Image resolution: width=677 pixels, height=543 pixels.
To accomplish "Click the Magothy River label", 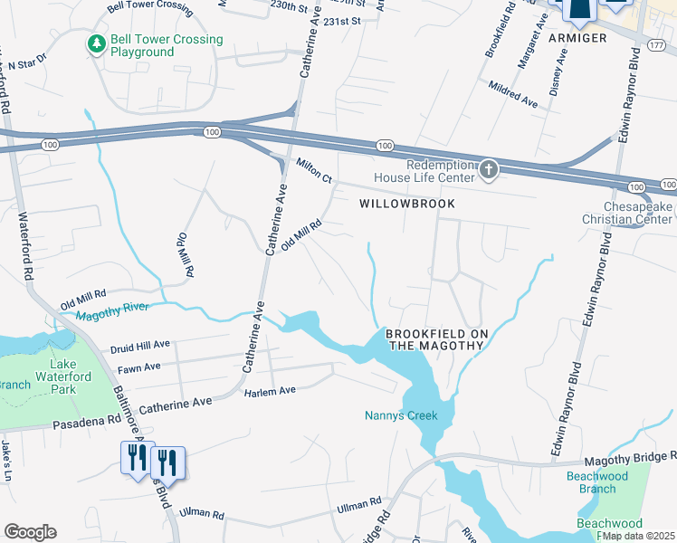I will click(x=112, y=311).
